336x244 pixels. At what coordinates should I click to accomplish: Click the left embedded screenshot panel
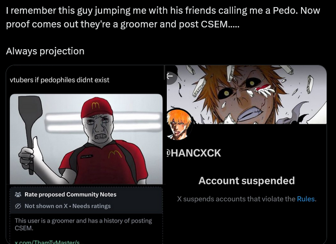click(x=85, y=154)
